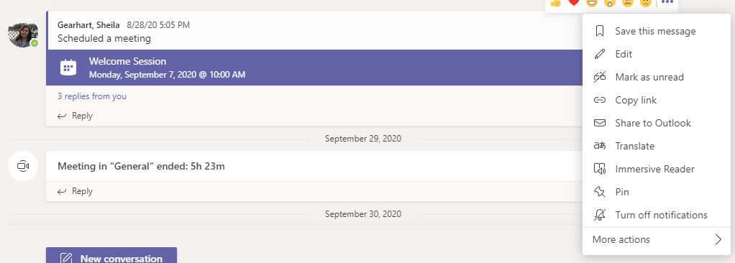This screenshot has height=263, width=735.
Task: Click the Welcome Session calendar icon
Action: pyautogui.click(x=68, y=68)
